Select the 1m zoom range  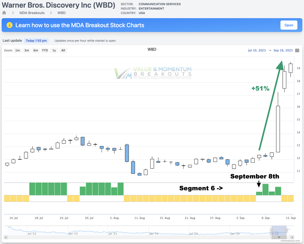click(18, 50)
